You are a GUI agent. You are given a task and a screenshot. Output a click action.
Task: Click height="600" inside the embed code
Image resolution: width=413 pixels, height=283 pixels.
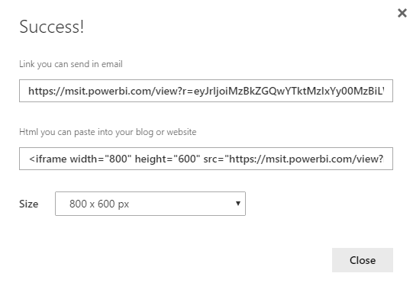click(167, 159)
